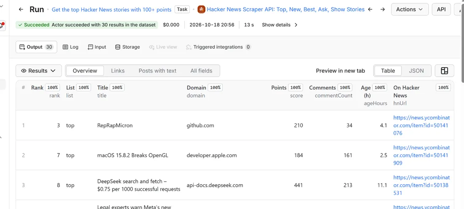Open link for item id=50141909
The image size is (464, 209).
(x=421, y=155)
